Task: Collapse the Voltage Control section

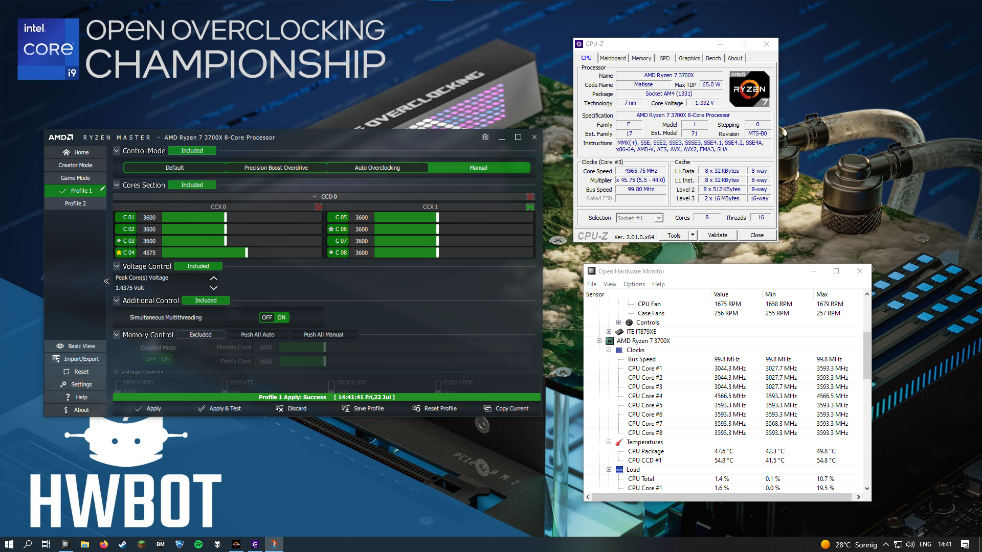Action: [117, 266]
